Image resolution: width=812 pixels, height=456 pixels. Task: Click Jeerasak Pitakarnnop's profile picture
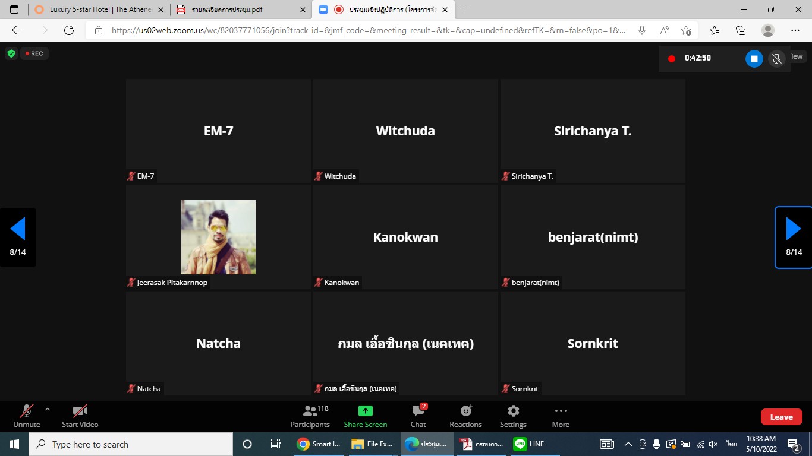pyautogui.click(x=218, y=237)
